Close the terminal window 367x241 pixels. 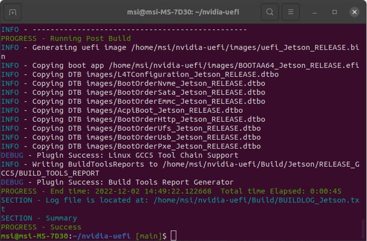[x=355, y=12]
